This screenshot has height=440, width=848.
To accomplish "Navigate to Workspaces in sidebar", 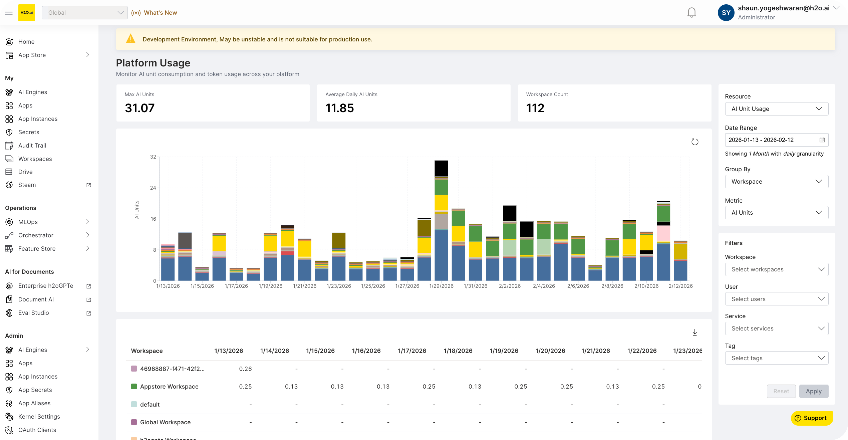I will pos(35,159).
